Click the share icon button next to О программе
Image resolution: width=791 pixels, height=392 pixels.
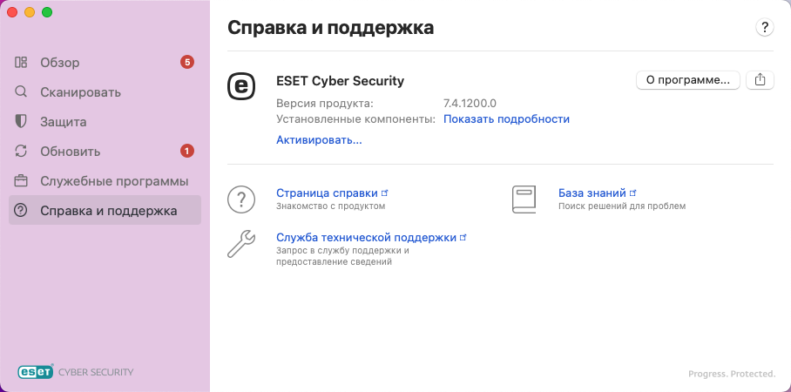tap(760, 80)
